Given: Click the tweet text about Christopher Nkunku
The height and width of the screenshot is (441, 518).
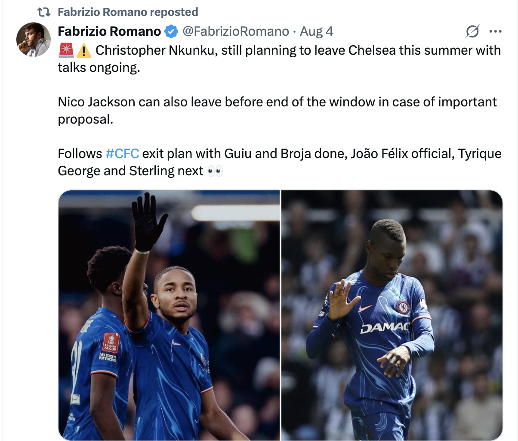Looking at the screenshot, I should 280,59.
